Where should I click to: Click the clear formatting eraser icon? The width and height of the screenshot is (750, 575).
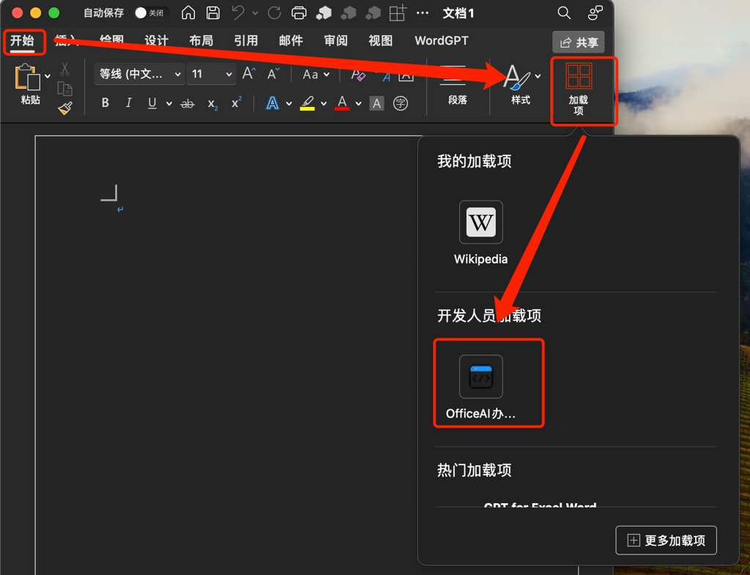pos(357,75)
